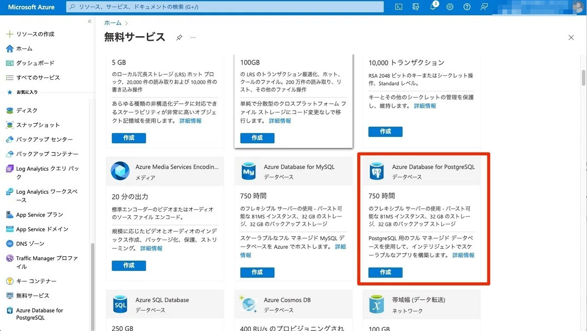Screen dimensions: 587x331
Task: Click the すべてのサービス list icon
Action: point(9,77)
